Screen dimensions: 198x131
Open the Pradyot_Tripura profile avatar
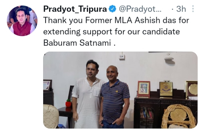pyautogui.click(x=22, y=21)
